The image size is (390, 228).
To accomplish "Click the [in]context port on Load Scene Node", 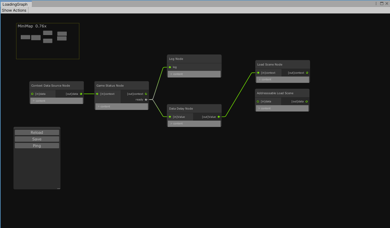I will tap(258, 73).
